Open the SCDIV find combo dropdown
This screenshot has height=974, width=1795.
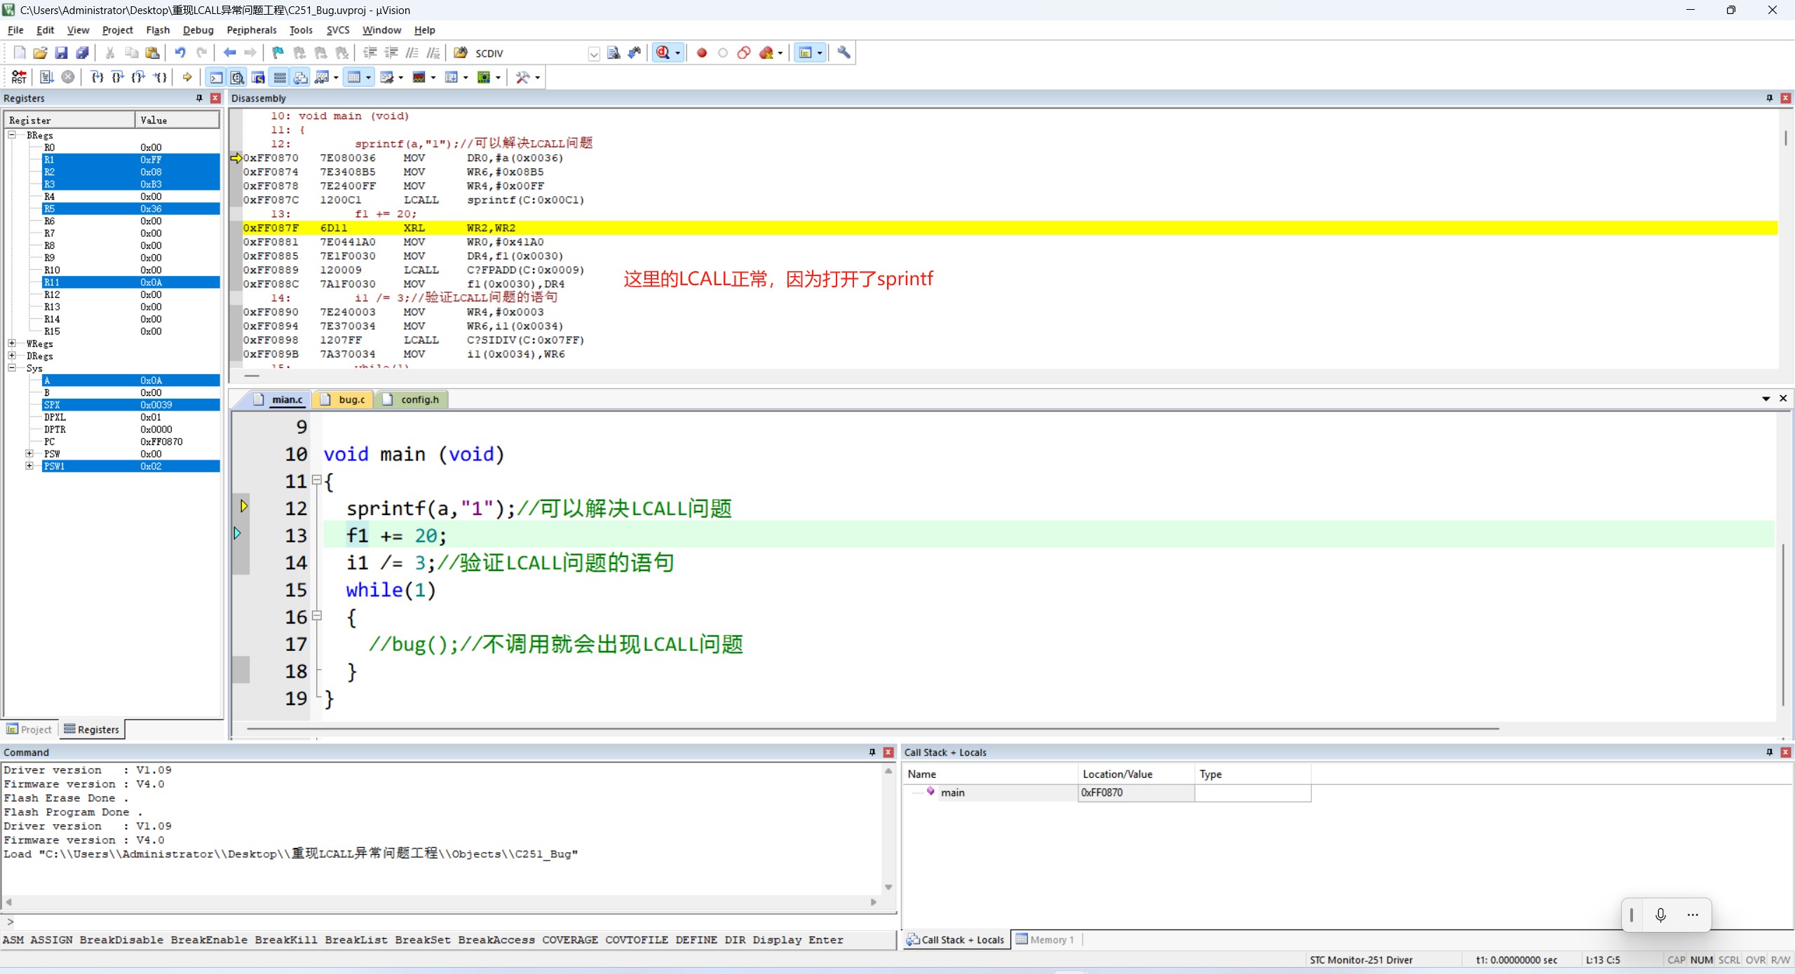(x=594, y=53)
